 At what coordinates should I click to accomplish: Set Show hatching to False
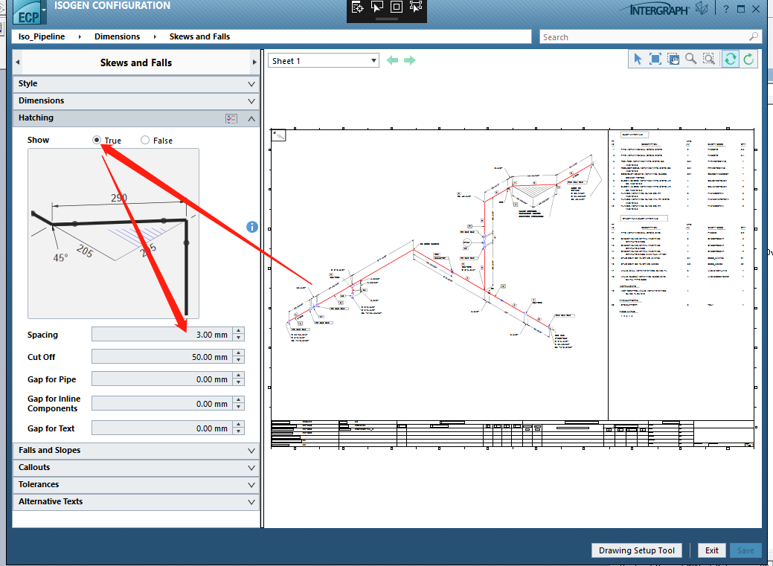coord(145,140)
